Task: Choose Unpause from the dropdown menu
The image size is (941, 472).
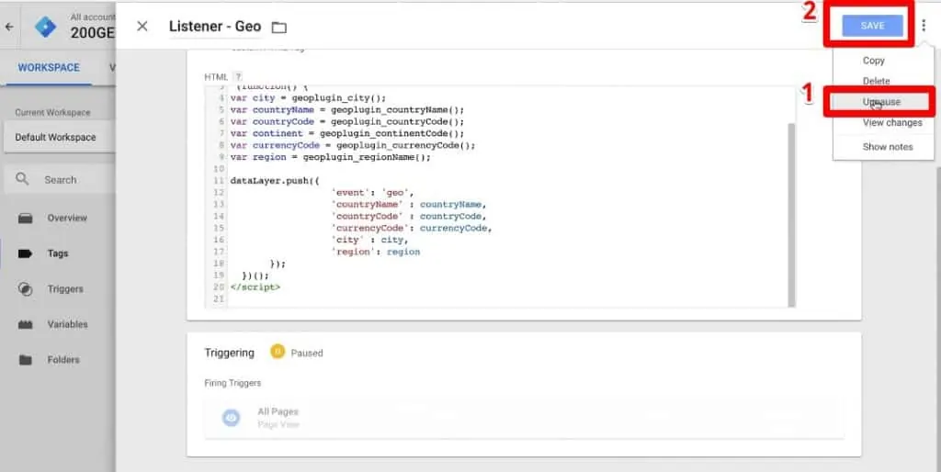Action: pos(881,102)
